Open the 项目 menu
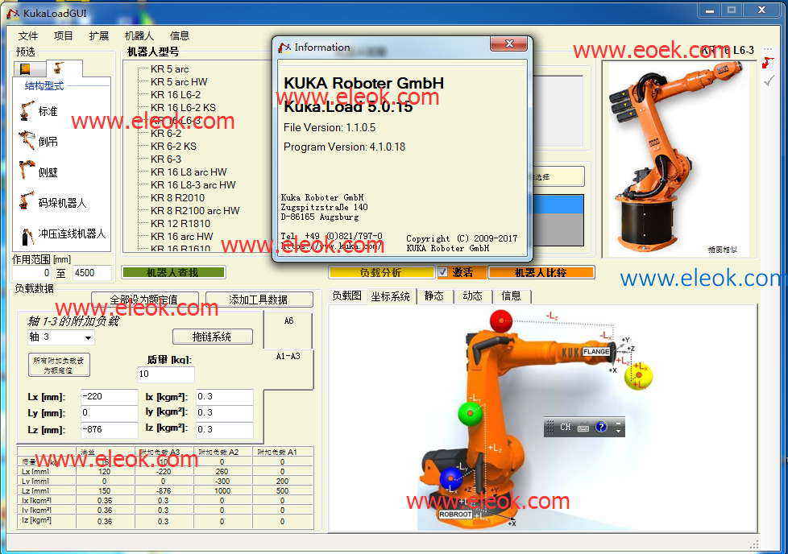 [x=64, y=35]
